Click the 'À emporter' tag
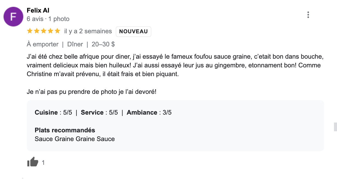The image size is (337, 179). click(x=42, y=44)
